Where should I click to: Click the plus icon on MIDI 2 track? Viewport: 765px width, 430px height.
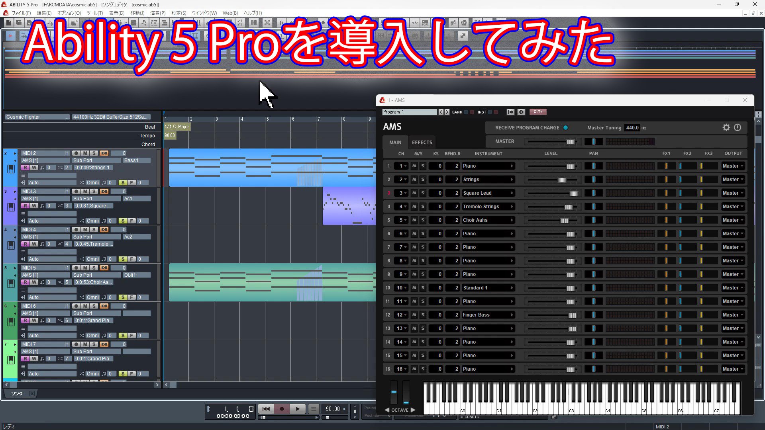click(x=15, y=160)
